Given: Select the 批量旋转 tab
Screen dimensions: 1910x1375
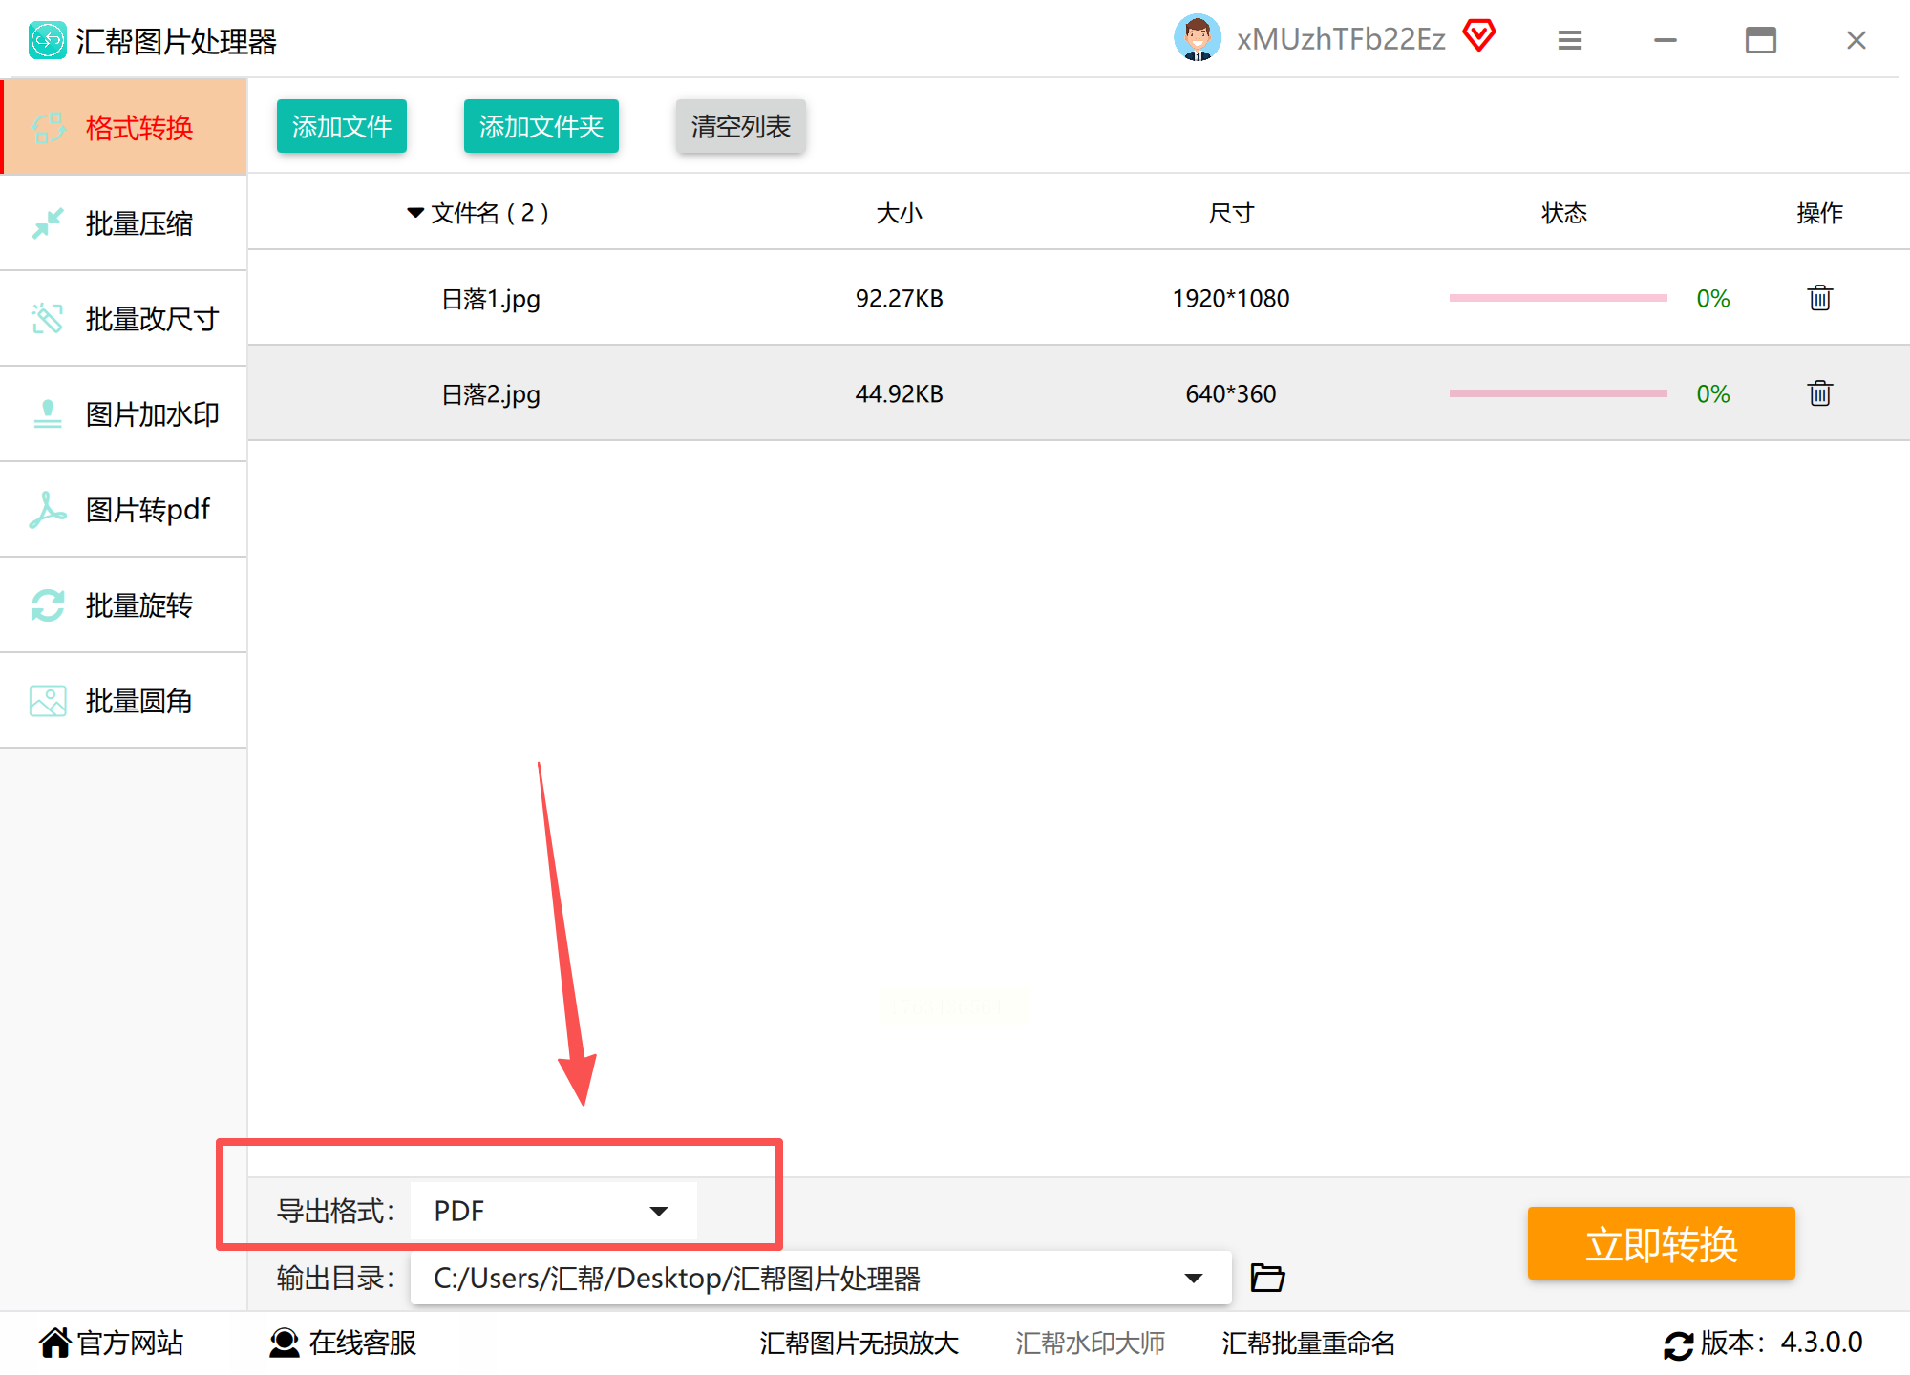Looking at the screenshot, I should click(x=124, y=605).
